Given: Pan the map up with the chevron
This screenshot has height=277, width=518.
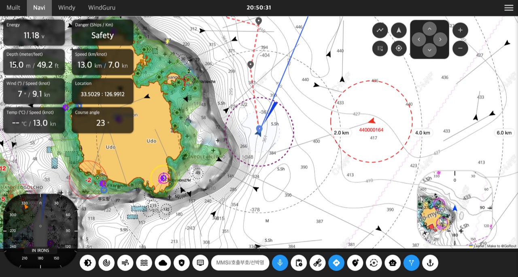Looking at the screenshot, I should click(x=429, y=29).
